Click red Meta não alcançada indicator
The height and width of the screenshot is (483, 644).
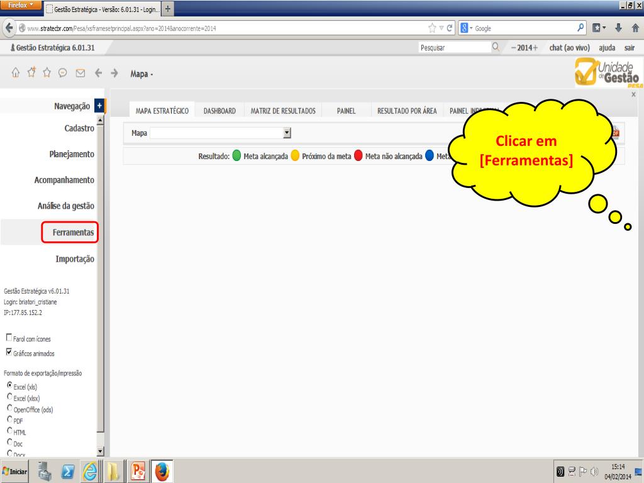[358, 156]
